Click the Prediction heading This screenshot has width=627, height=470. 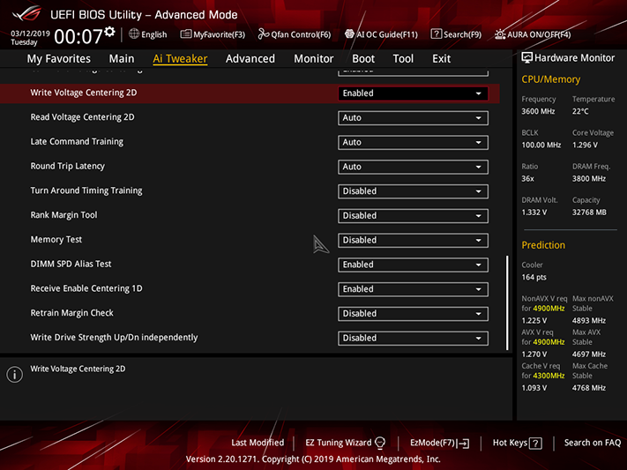[543, 245]
